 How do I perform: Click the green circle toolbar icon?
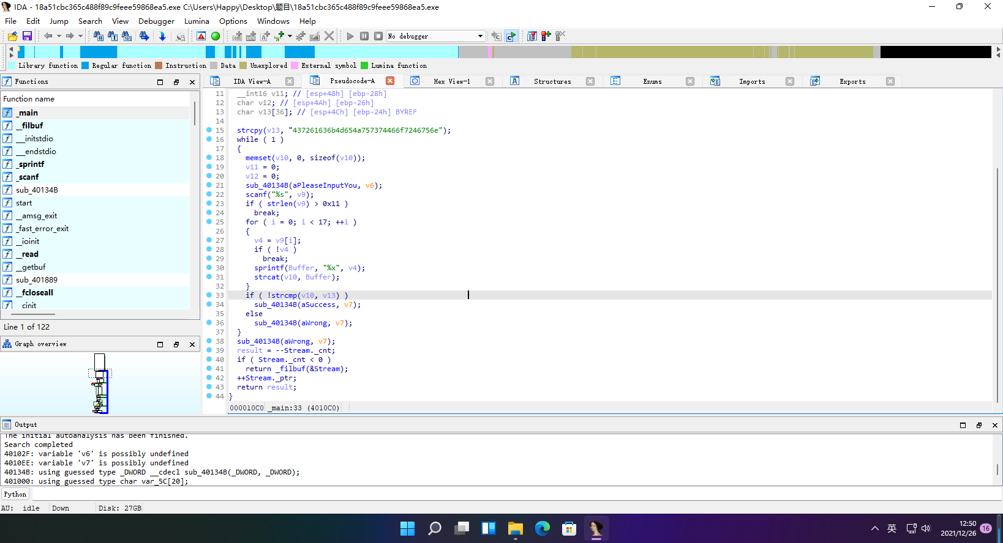(x=216, y=36)
